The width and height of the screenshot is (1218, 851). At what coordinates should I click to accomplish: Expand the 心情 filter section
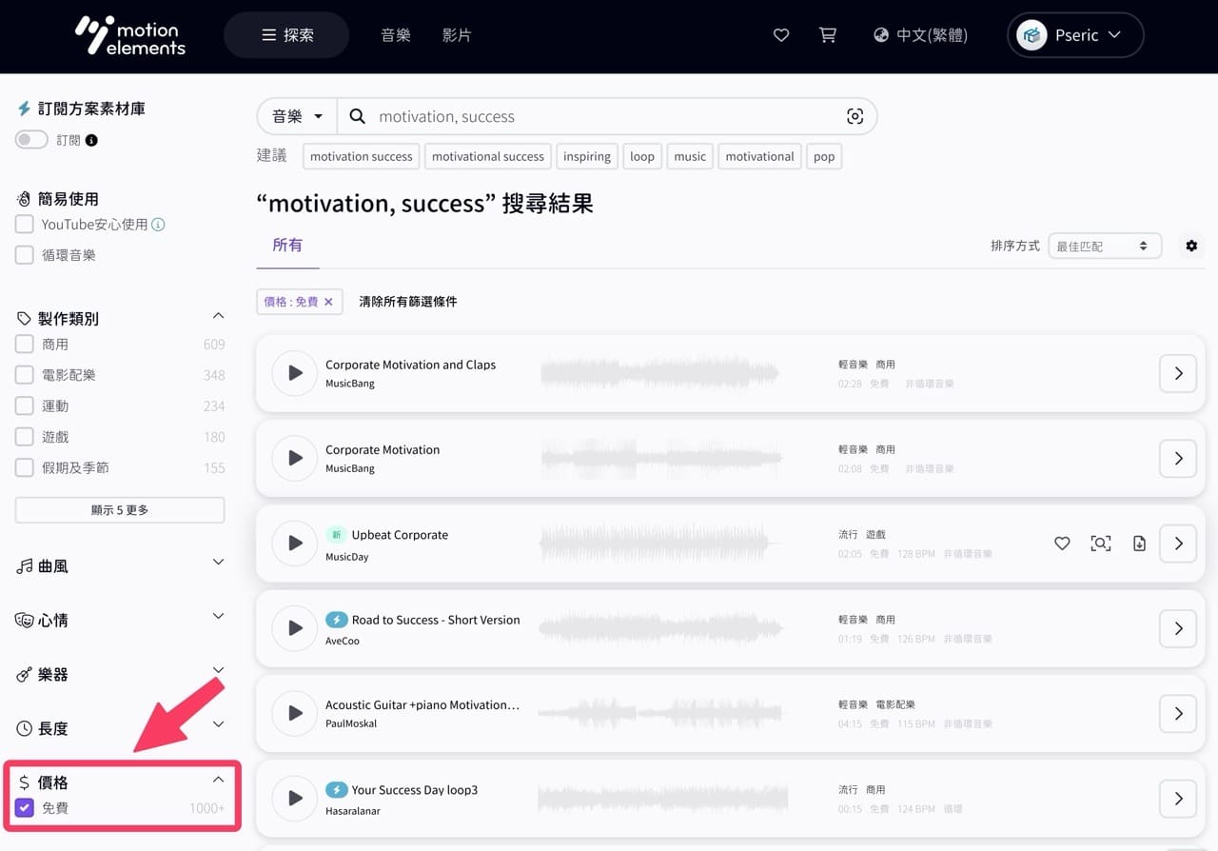pos(218,617)
